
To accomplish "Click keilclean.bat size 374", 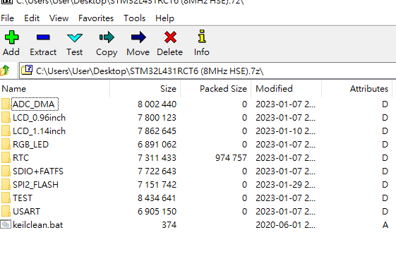I will coord(169,224).
